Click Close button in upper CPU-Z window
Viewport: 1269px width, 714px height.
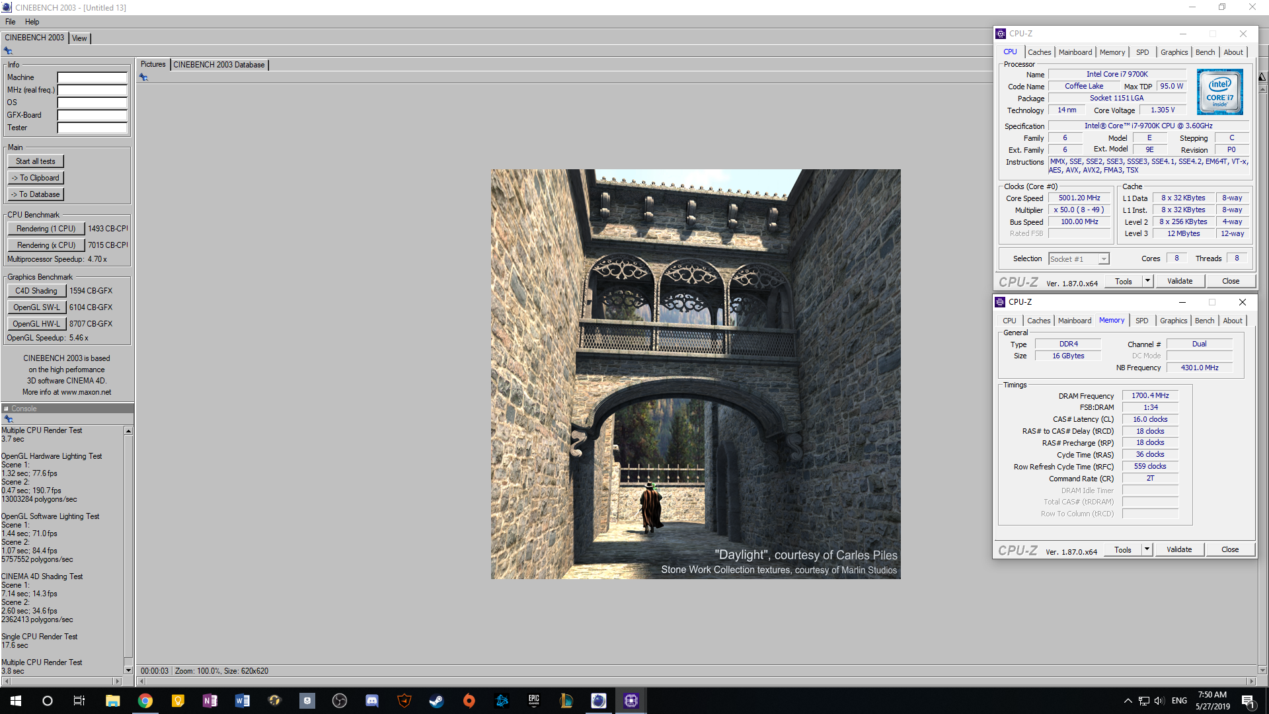pos(1231,282)
